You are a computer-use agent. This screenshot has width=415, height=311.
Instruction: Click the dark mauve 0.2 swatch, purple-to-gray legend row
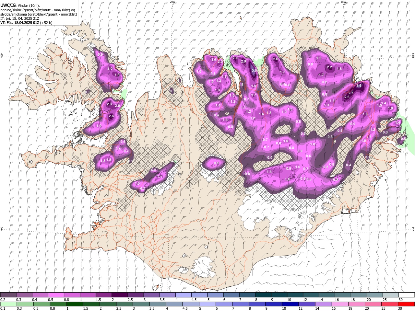tap(8, 295)
